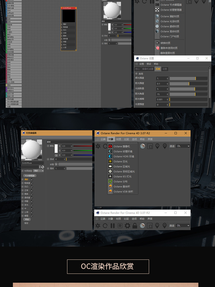Click the Octane send-scene logo icon in the white-titled Octane Render window
Image resolution: width=215 pixels, height=287 pixels.
click(98, 226)
